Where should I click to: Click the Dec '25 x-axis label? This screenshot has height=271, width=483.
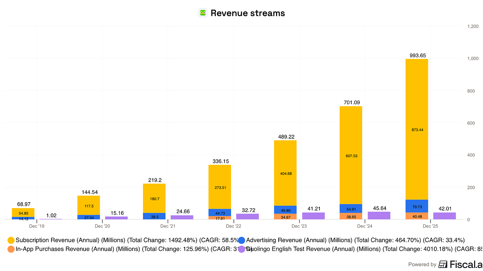tap(431, 226)
